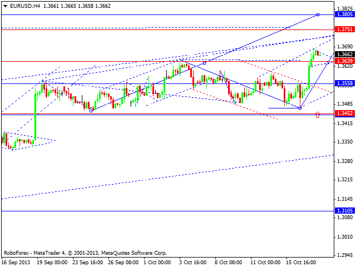Select the 1.3639 red price label
The width and height of the screenshot is (356, 267).
coord(345,61)
